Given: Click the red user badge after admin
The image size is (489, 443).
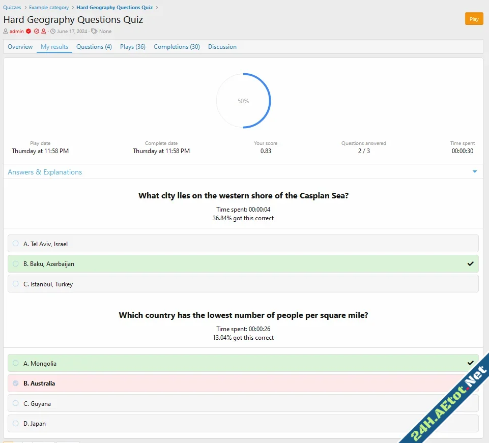Looking at the screenshot, I should 44,32.
